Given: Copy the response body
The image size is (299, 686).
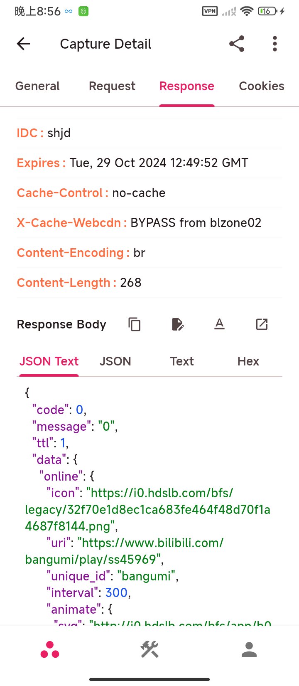Looking at the screenshot, I should (135, 324).
